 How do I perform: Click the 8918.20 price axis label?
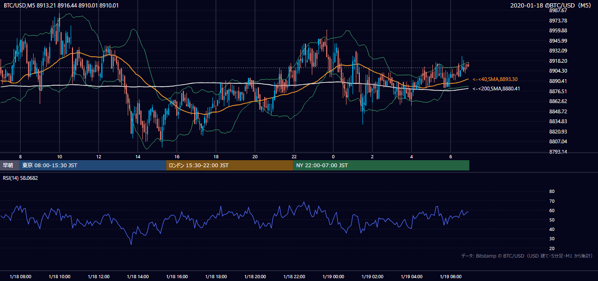click(x=558, y=61)
